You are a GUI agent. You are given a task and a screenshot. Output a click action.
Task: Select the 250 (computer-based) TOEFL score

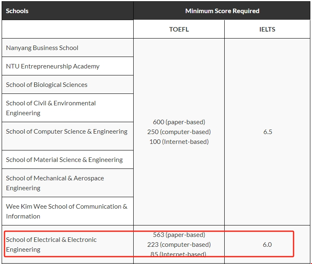pos(179,132)
